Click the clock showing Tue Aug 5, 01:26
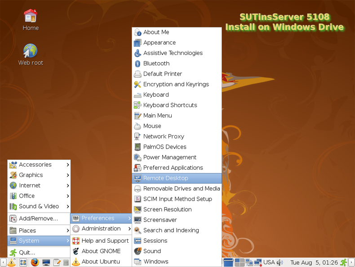 click(x=314, y=262)
